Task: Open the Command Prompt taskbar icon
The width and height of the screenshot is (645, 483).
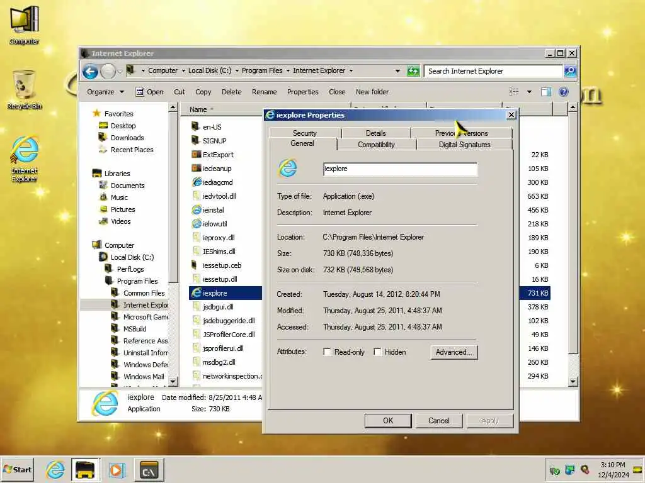Action: click(x=149, y=469)
